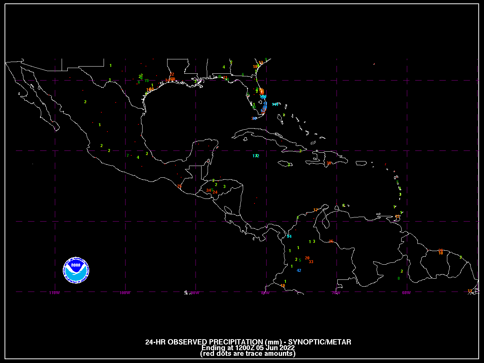Image resolution: width=484 pixels, height=363 pixels.
Task: Click the green '7' value in Mexico
Action: coord(127,155)
